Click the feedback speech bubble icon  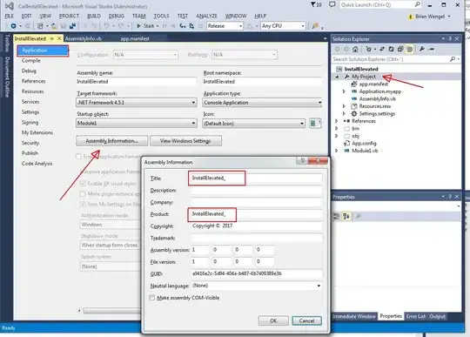[x=332, y=4]
